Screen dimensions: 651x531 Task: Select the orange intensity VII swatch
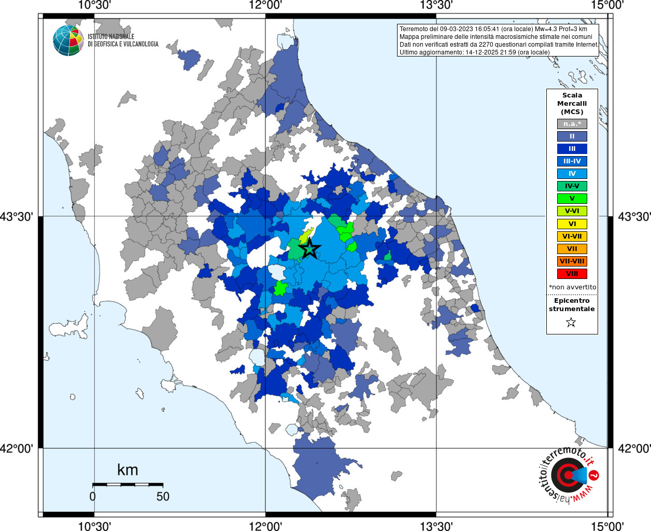[x=572, y=249]
